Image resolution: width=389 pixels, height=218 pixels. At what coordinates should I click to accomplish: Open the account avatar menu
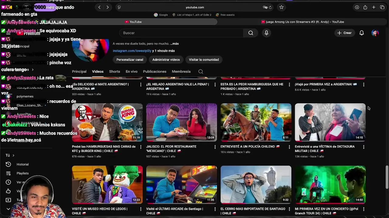click(x=375, y=33)
